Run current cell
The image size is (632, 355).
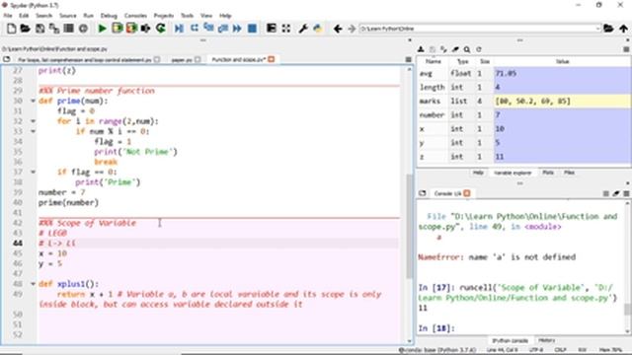117,29
